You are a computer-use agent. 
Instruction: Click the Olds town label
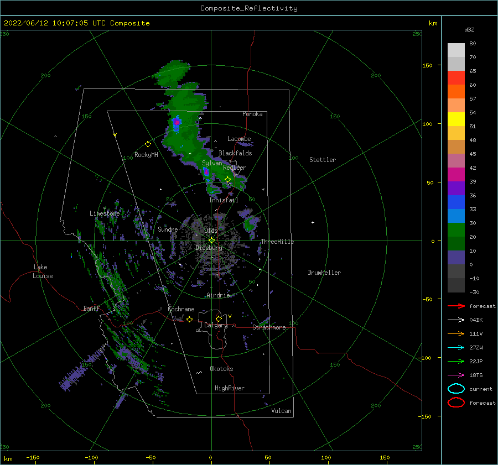click(x=211, y=231)
